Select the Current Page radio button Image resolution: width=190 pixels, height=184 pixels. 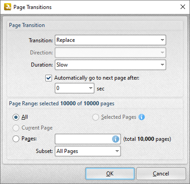(x=16, y=128)
